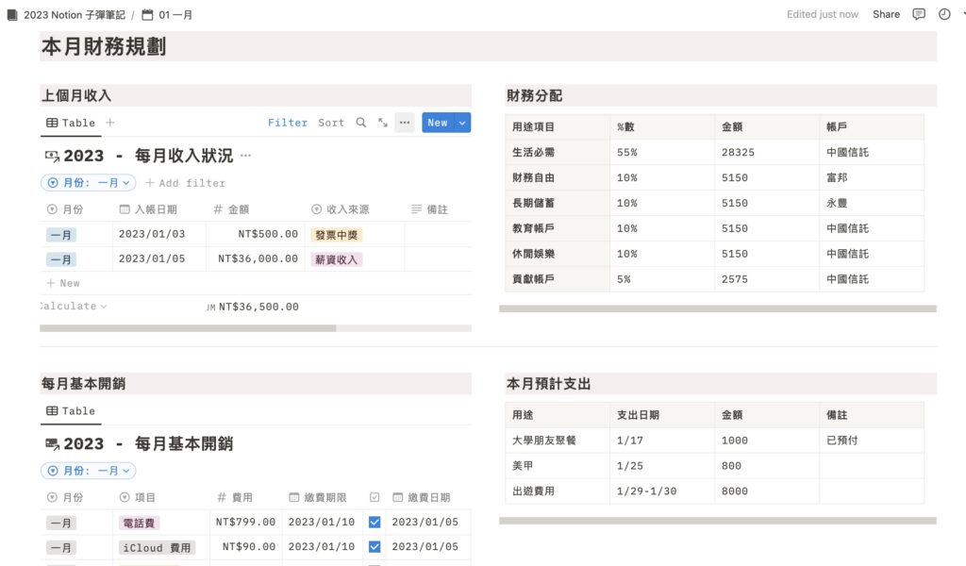
Task: Click the linked database icon before 每月收入狀況
Action: coord(52,156)
